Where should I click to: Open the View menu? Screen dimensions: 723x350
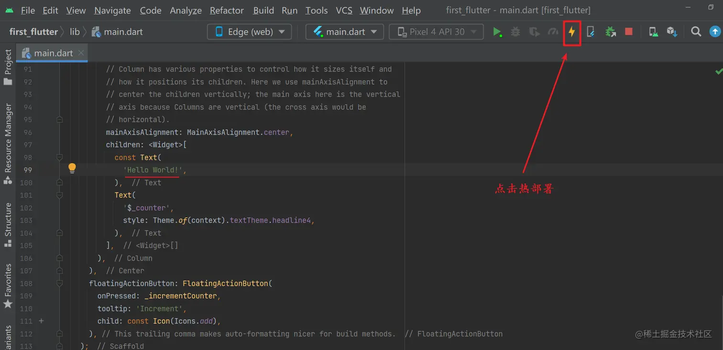point(76,10)
